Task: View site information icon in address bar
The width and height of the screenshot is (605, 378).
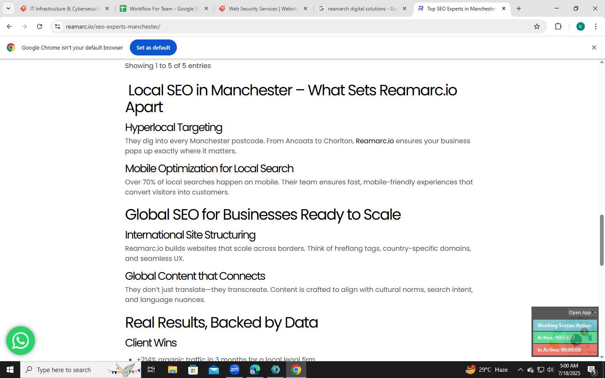Action: pos(58,26)
